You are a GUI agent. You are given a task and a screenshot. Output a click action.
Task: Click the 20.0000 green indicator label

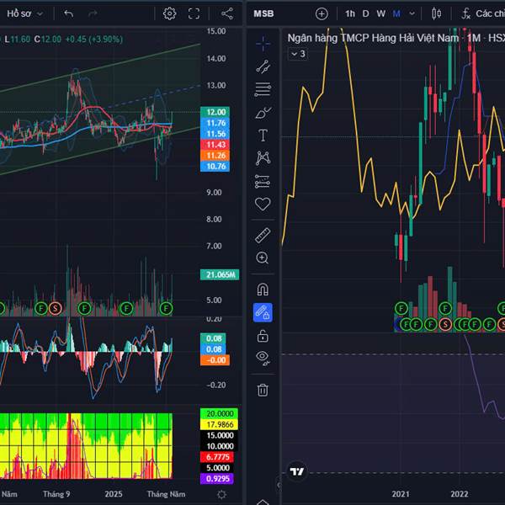coord(220,413)
